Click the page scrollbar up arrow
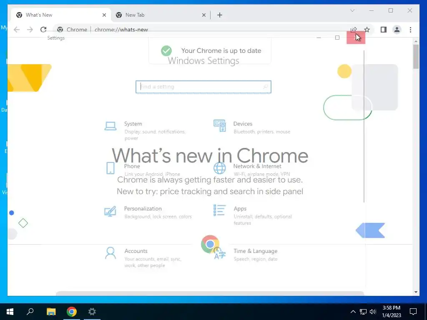427x320 pixels. pyautogui.click(x=416, y=41)
